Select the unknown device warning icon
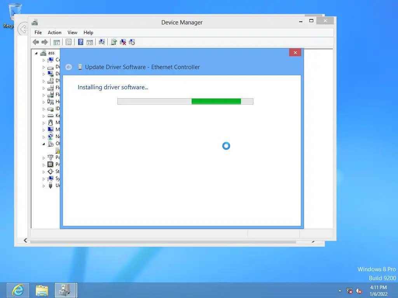Image resolution: width=398 pixels, height=298 pixels. click(x=58, y=151)
